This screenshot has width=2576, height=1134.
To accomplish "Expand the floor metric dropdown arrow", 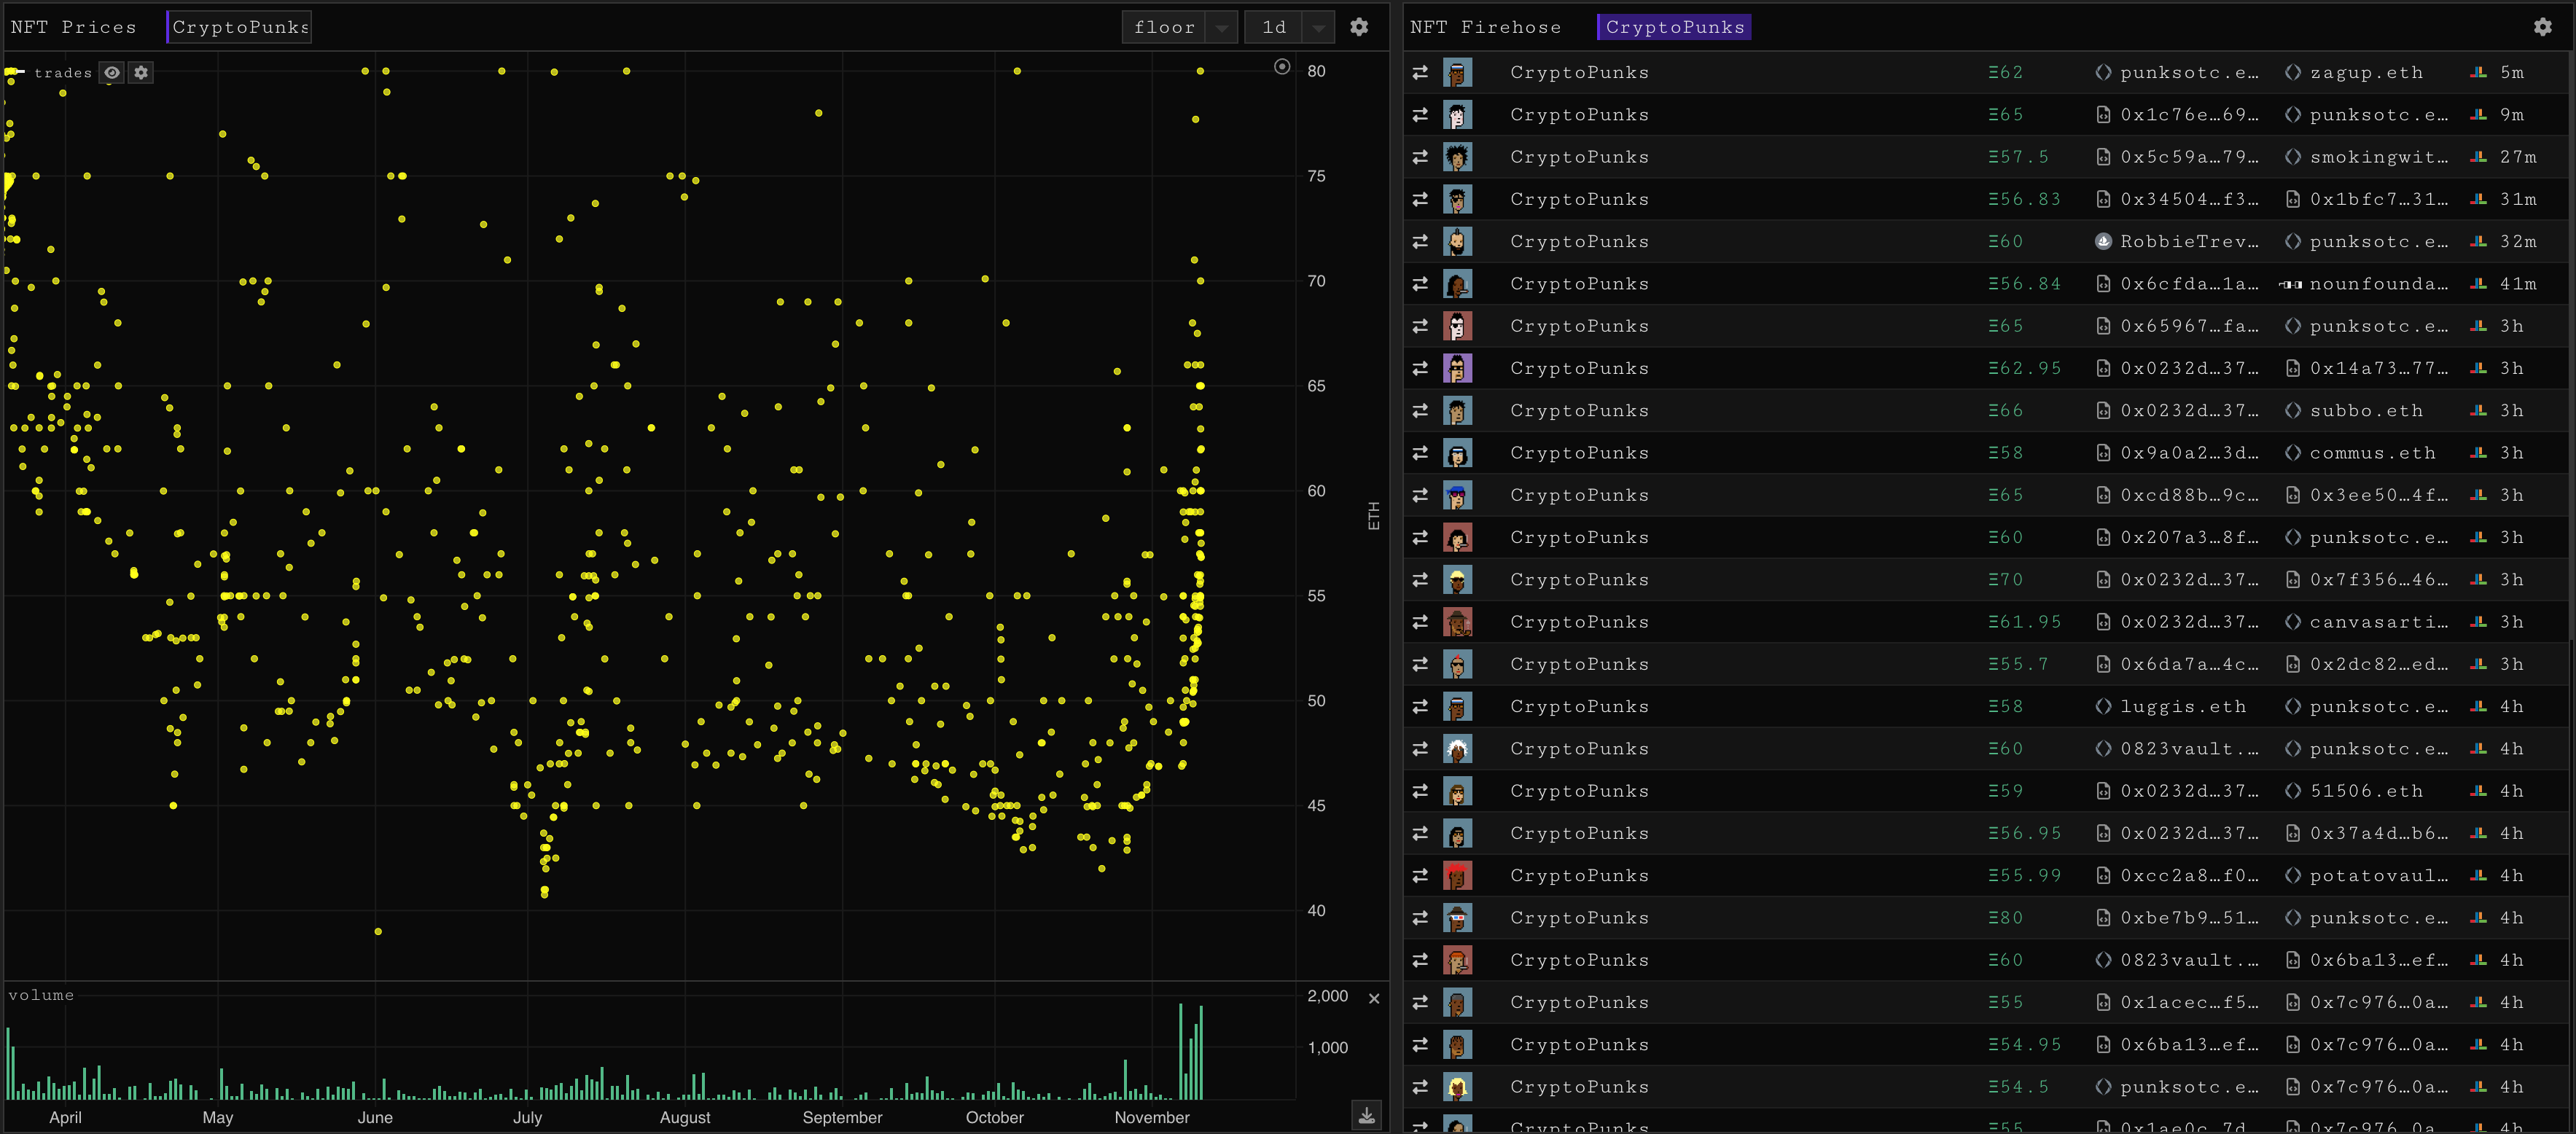I will click(1221, 28).
